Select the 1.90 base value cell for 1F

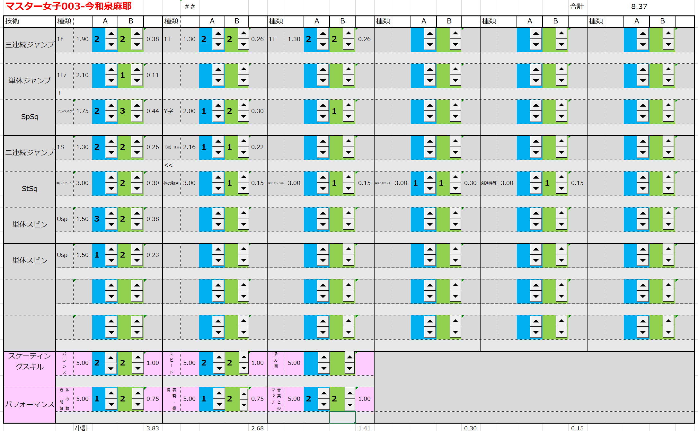(82, 39)
